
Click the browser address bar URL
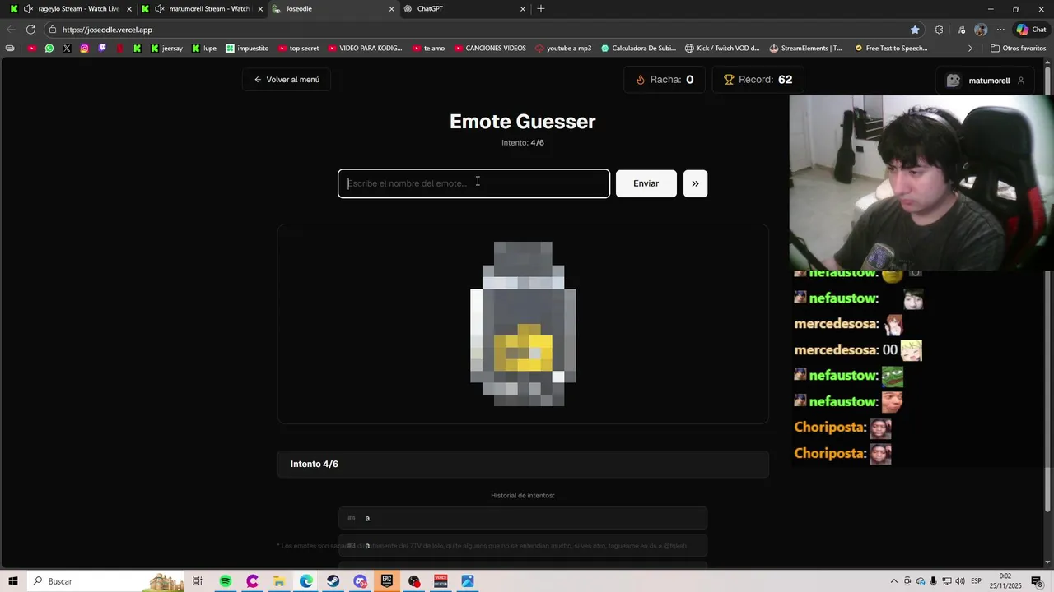(x=107, y=30)
